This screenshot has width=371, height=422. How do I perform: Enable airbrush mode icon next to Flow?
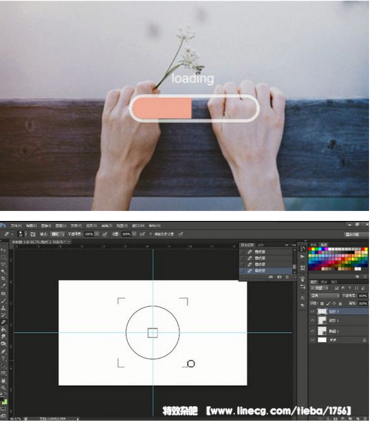click(x=142, y=234)
